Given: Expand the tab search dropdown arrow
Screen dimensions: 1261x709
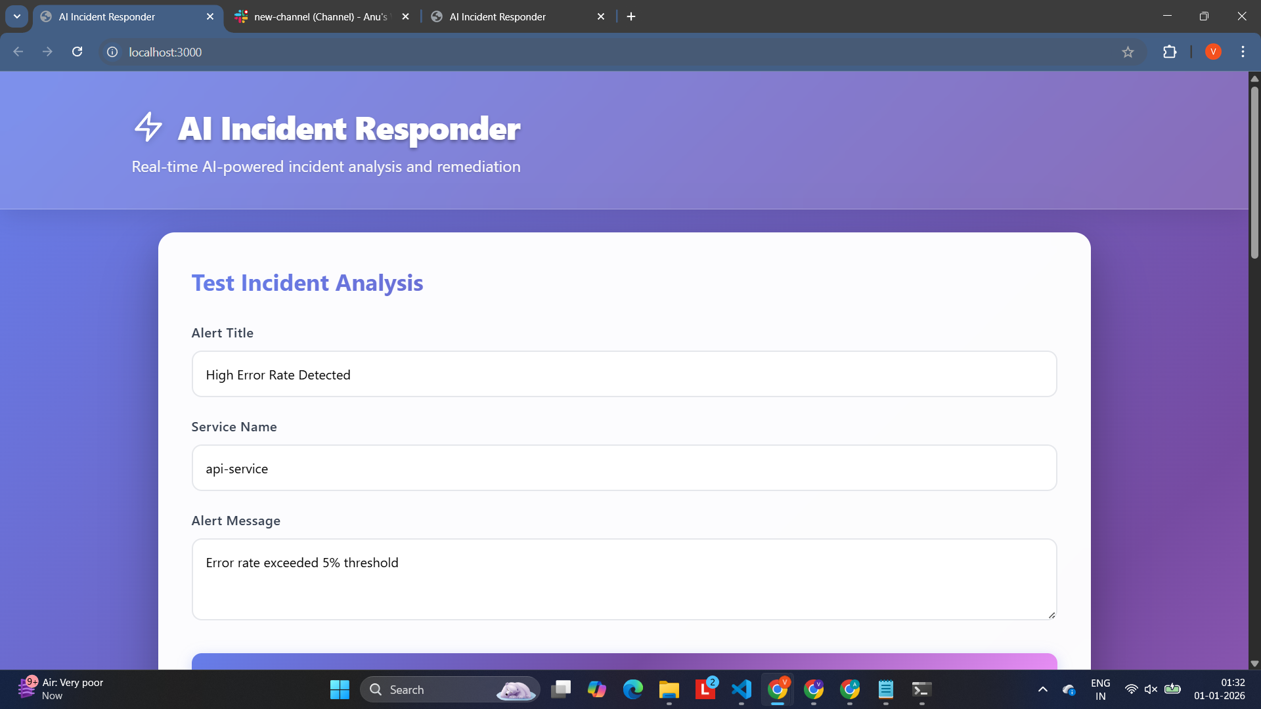Looking at the screenshot, I should pos(17,16).
